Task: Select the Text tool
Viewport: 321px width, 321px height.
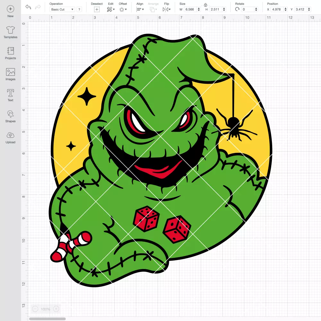Action: pyautogui.click(x=11, y=95)
